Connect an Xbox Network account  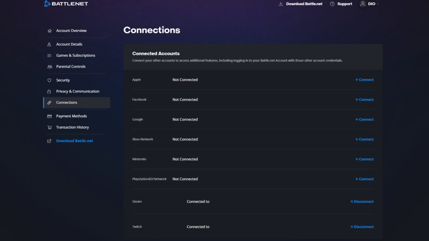[364, 139]
